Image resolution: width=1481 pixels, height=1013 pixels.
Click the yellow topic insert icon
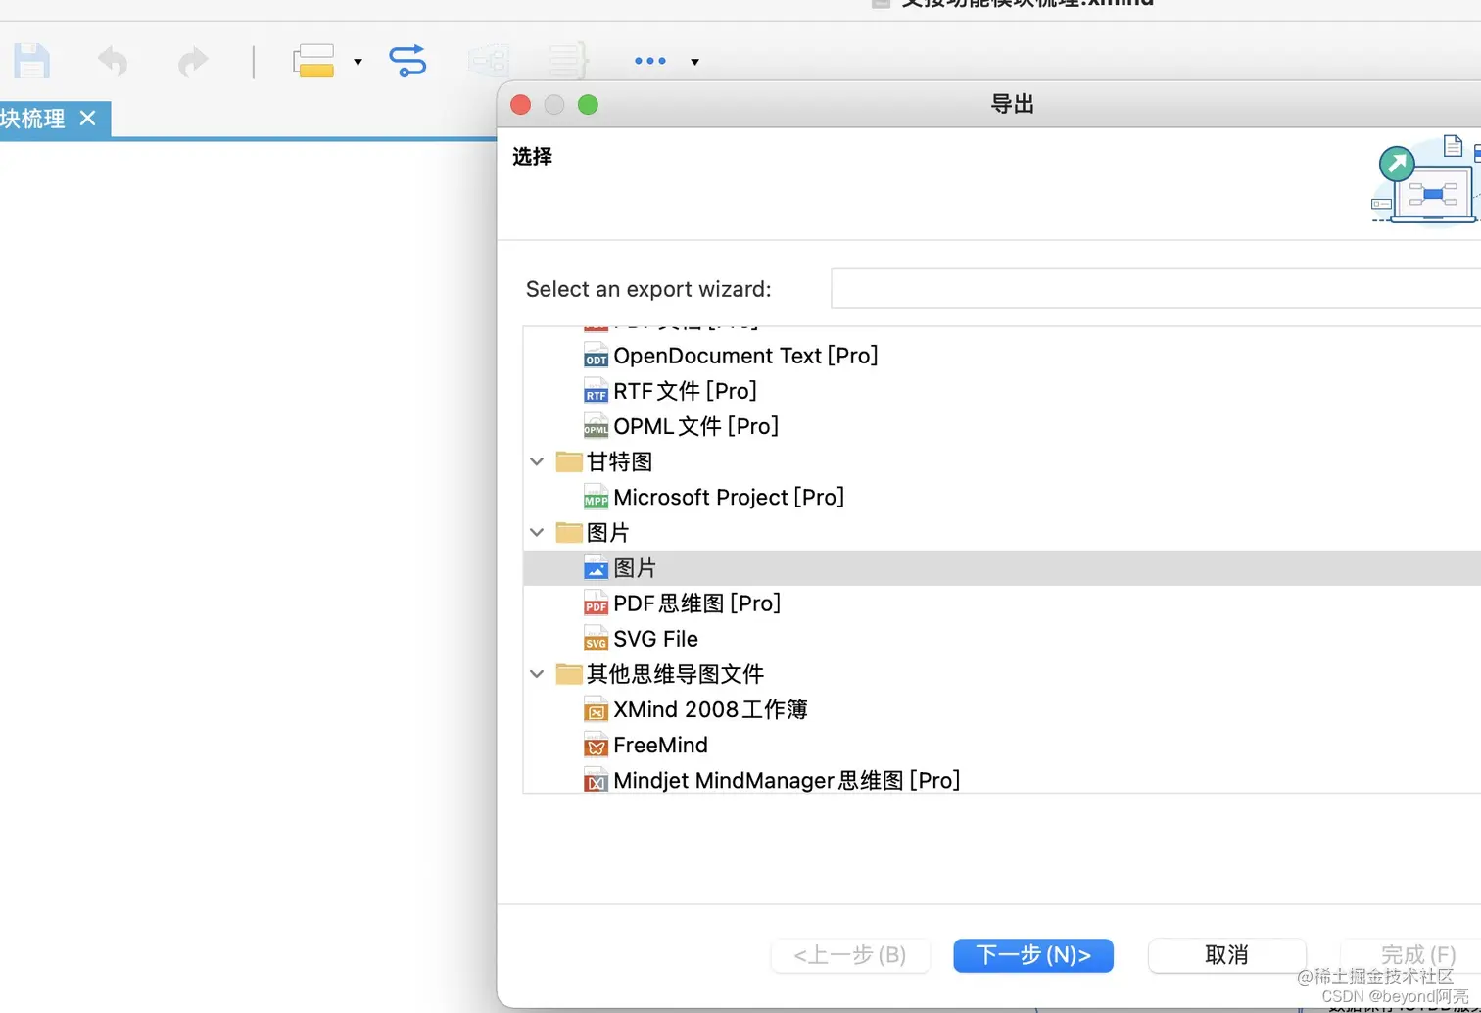point(313,61)
